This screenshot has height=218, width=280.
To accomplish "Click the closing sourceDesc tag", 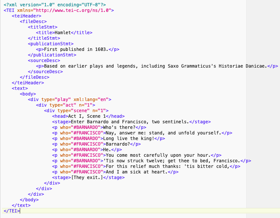I will pos(45,72).
